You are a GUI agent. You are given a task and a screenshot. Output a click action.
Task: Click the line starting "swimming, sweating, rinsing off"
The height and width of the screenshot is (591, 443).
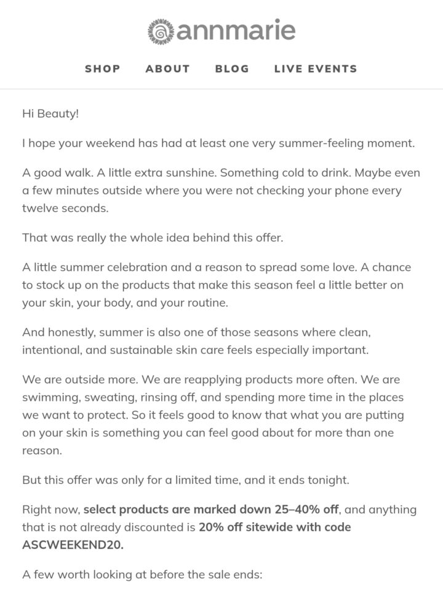click(x=213, y=398)
